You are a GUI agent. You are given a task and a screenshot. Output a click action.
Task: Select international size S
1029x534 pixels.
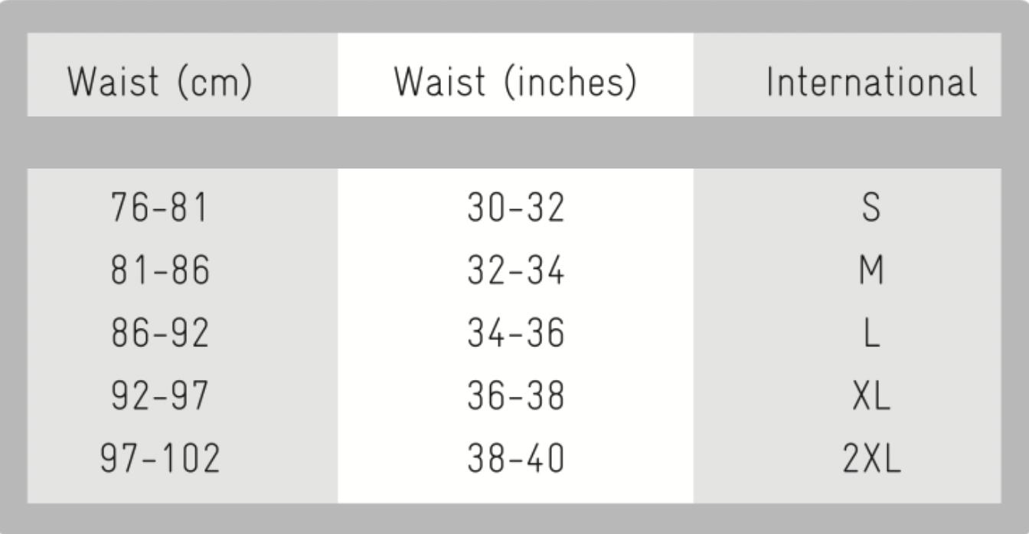[x=871, y=208]
